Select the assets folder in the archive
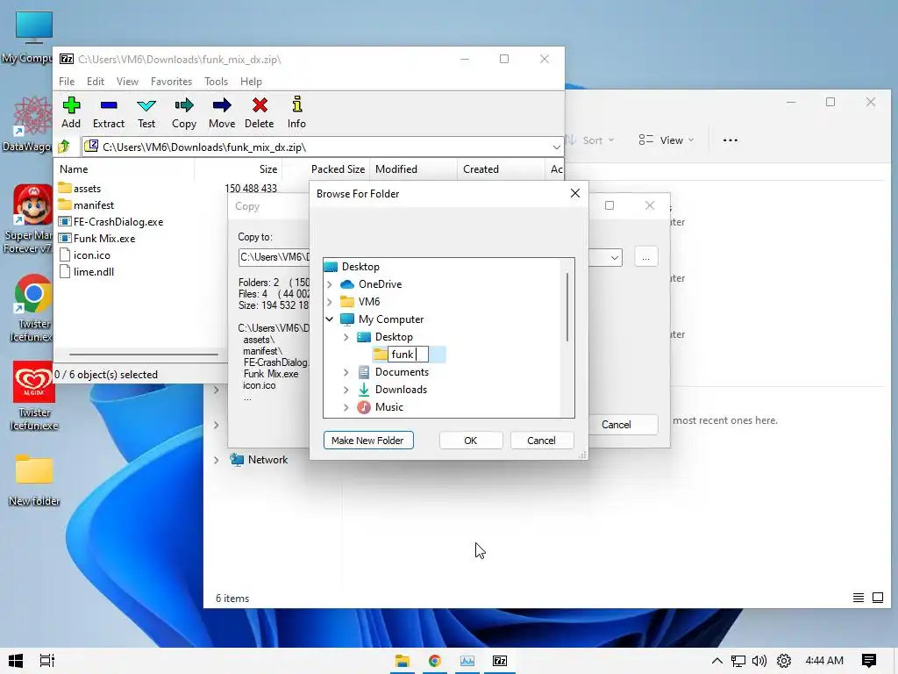The height and width of the screenshot is (674, 898). [80, 188]
